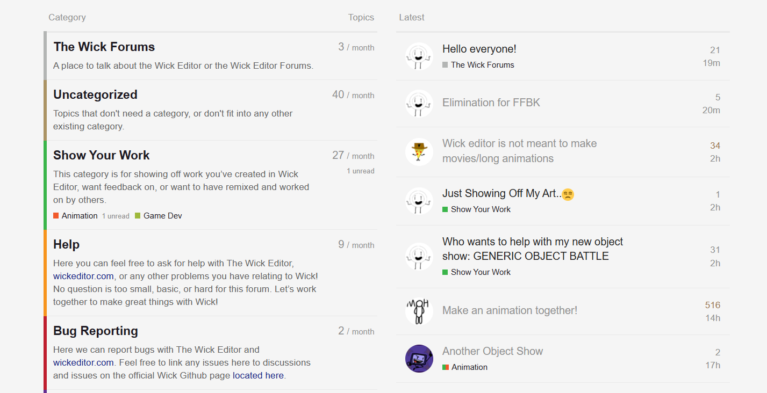This screenshot has height=393, width=767.
Task: Click avatar beside Hello everyone! topic
Action: [419, 56]
